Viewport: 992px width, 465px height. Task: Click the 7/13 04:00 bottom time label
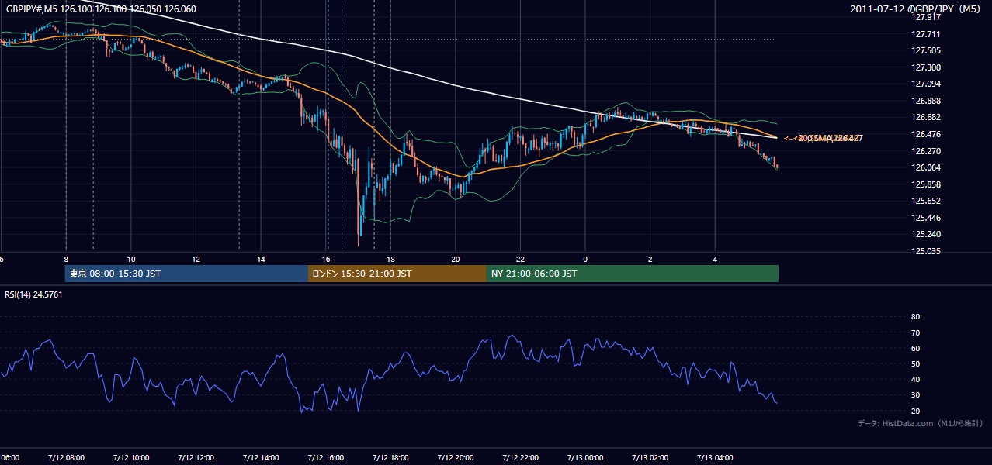point(715,457)
